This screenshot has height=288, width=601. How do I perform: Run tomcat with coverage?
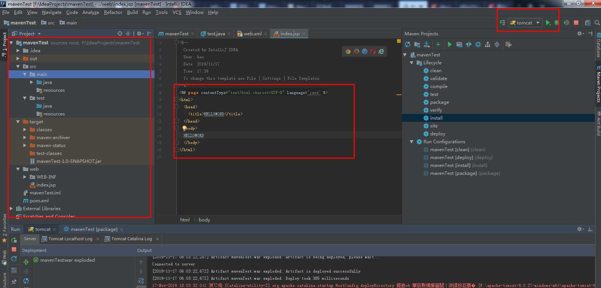[566, 23]
